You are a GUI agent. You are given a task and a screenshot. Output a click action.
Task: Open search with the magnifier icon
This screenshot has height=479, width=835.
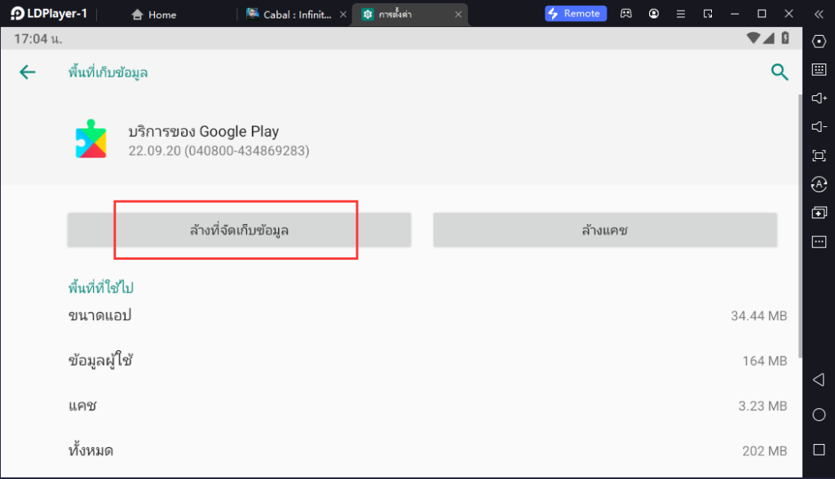779,72
